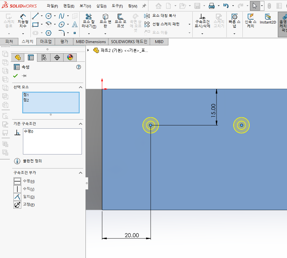Collapse the 구속조건 부가 section
This screenshot has height=258, width=287.
point(80,173)
